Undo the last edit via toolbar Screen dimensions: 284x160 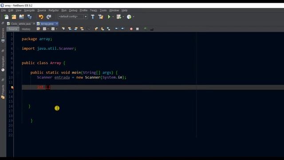41,17
